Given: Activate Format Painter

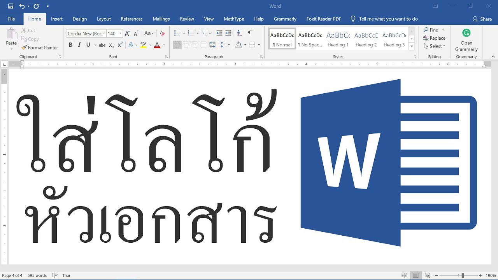Looking at the screenshot, I should pos(40,47).
